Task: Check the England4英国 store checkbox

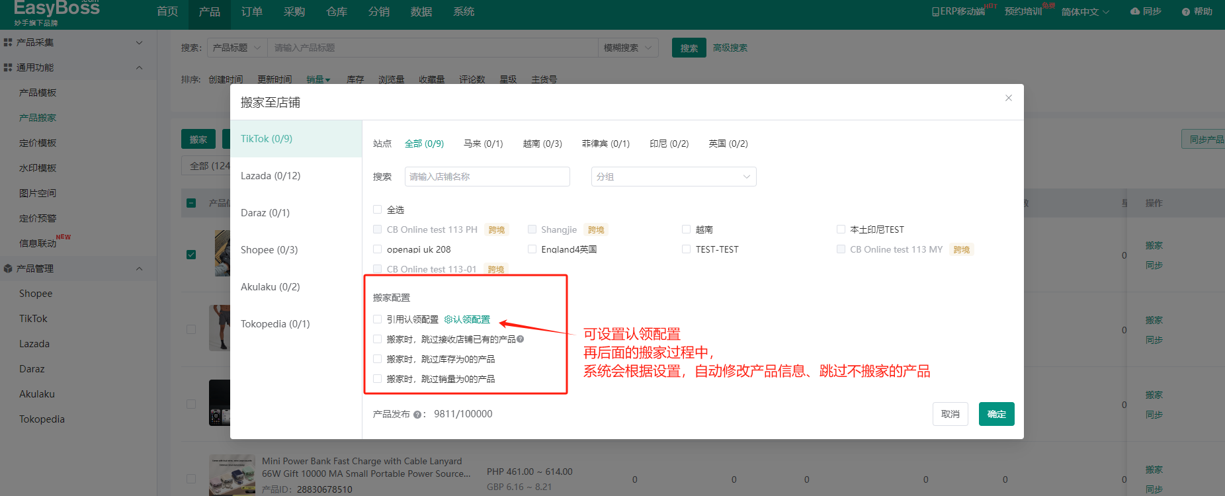Action: click(532, 249)
